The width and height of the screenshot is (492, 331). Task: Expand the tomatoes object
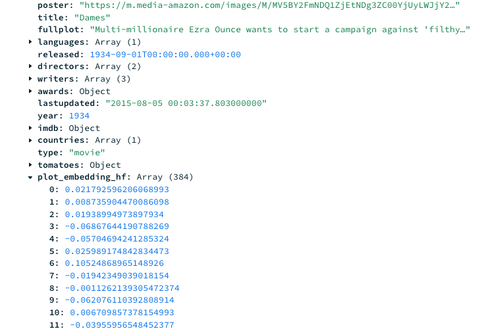30,165
